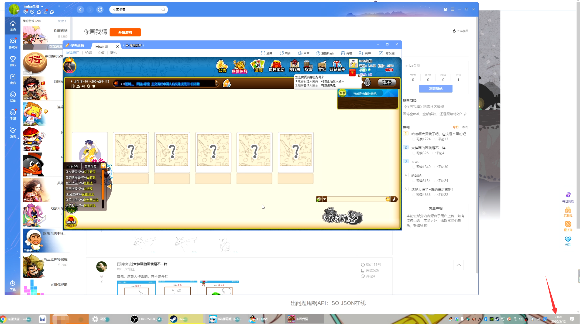This screenshot has height=324, width=580.
Task: Open the chat channel dropdown arrow
Action: point(325,199)
